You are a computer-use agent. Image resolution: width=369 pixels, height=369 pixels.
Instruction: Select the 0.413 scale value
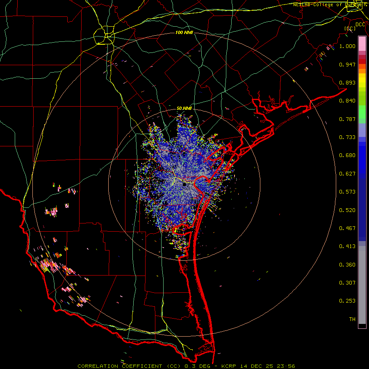347,246
